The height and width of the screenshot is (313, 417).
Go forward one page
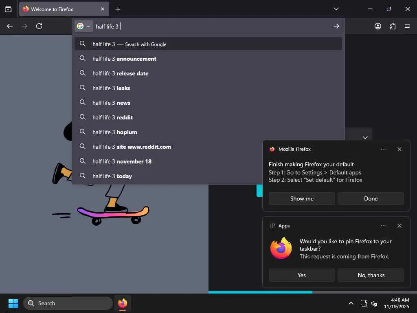24,26
